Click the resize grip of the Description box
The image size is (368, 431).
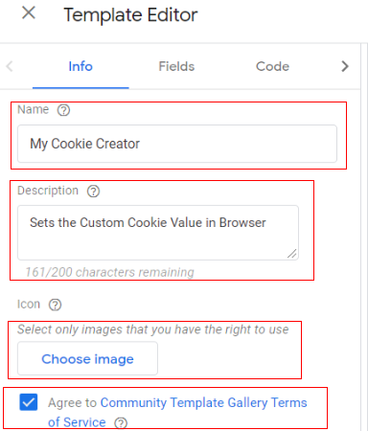point(292,254)
